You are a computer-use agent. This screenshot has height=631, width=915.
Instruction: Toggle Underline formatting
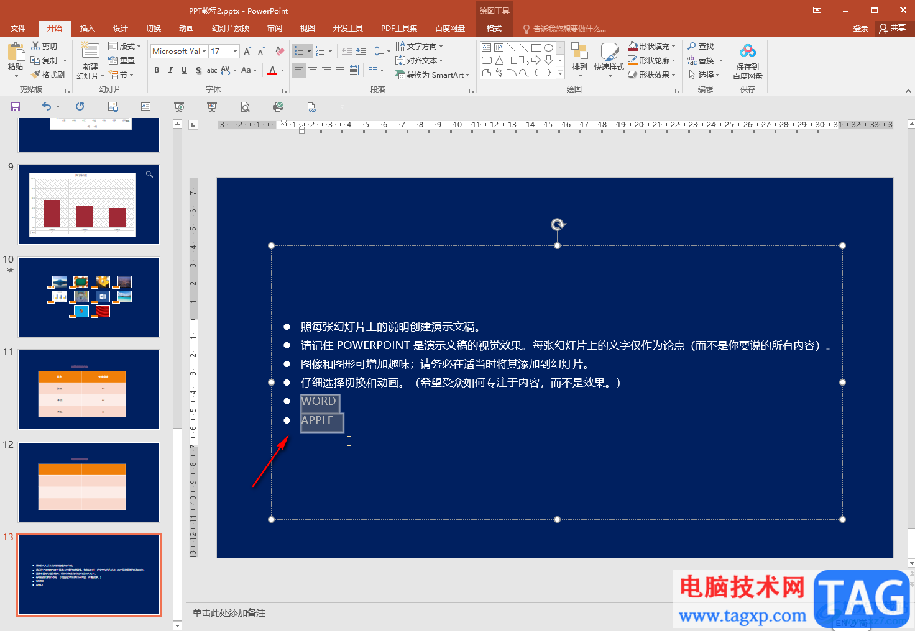point(184,70)
